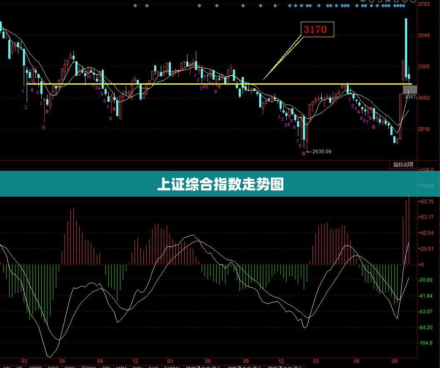Switch to the EXPMA indicator tab
Viewport: 440px width, 368px height.
click(x=172, y=367)
